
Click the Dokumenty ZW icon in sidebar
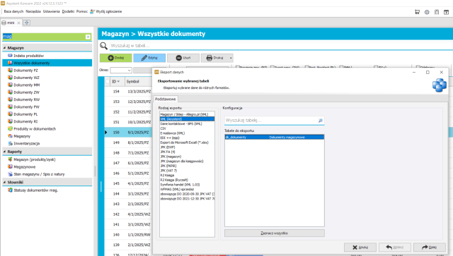[10, 92]
